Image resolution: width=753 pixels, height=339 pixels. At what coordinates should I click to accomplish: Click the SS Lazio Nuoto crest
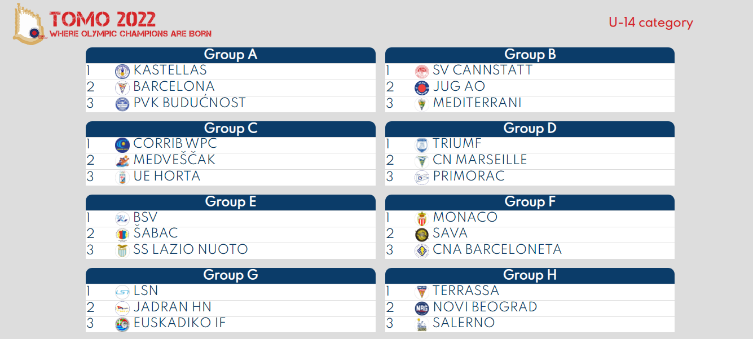(x=122, y=251)
